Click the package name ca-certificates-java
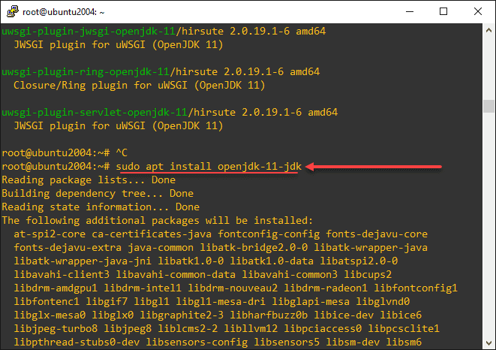This screenshot has height=350, width=496. tap(152, 234)
